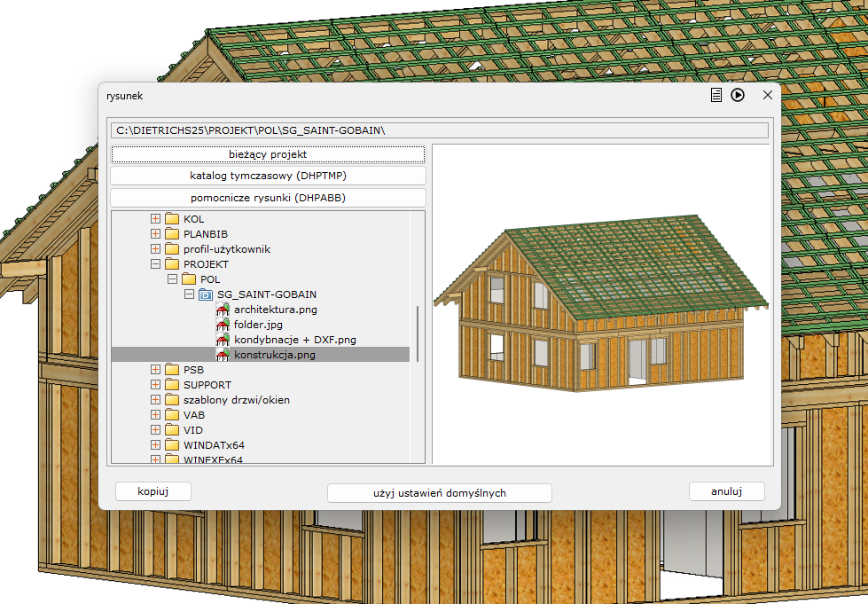The image size is (868, 604).
Task: Click the circled play icon in title bar
Action: pos(738,95)
